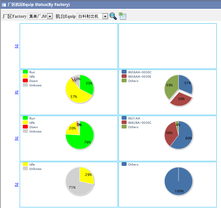Open the 2F floor link
This screenshot has width=221, height=208.
click(17, 185)
